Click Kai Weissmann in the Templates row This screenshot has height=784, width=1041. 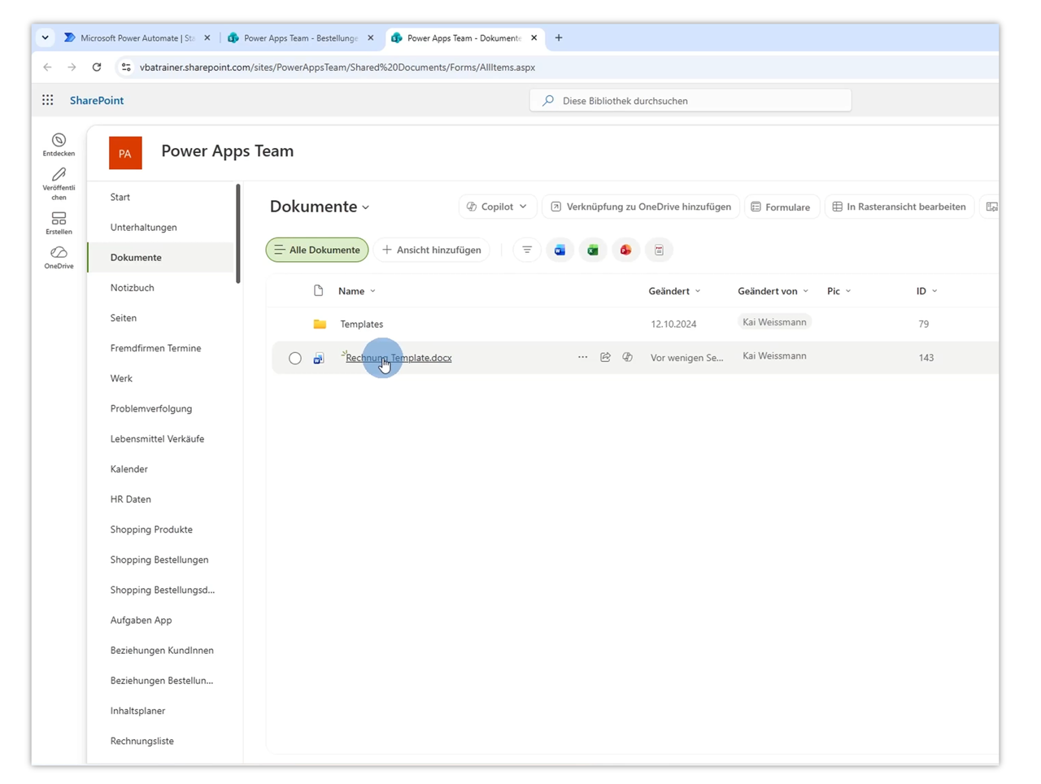[x=774, y=322]
